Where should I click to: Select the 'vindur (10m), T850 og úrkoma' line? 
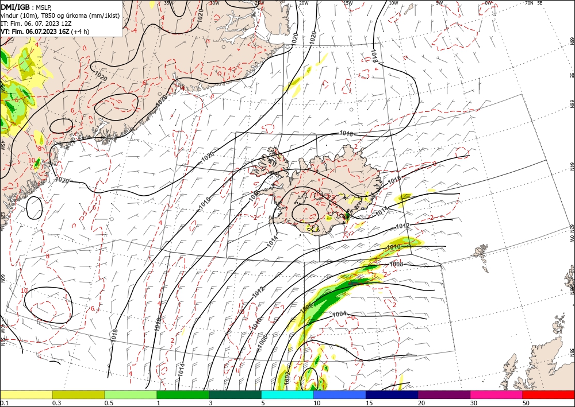click(60, 15)
